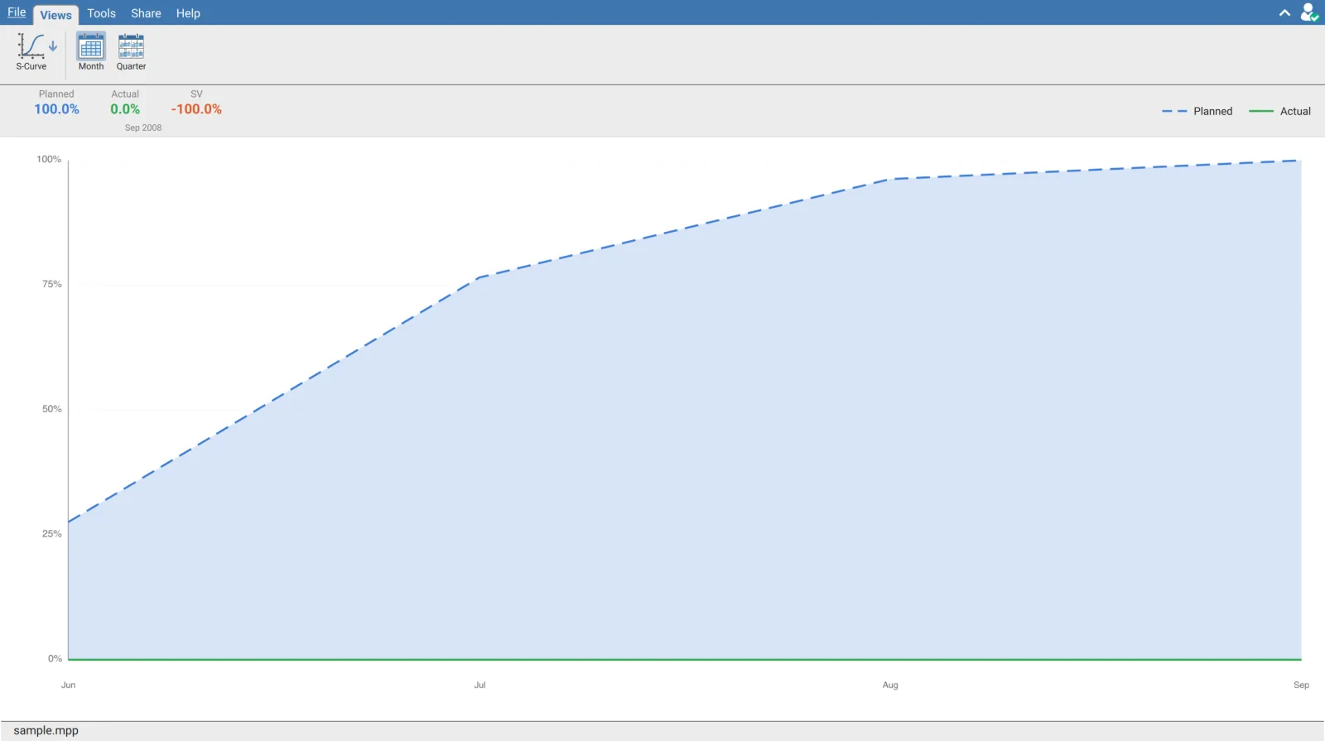Open the File menu
This screenshot has width=1325, height=741.
coord(17,12)
